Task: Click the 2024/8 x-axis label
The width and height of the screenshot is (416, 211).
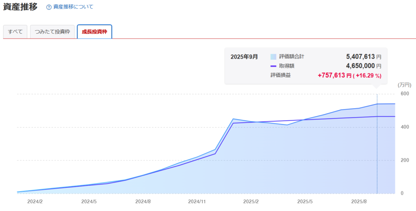Action: pyautogui.click(x=143, y=202)
